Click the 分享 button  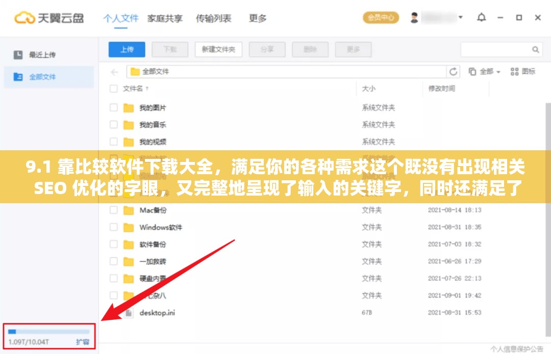coord(267,49)
